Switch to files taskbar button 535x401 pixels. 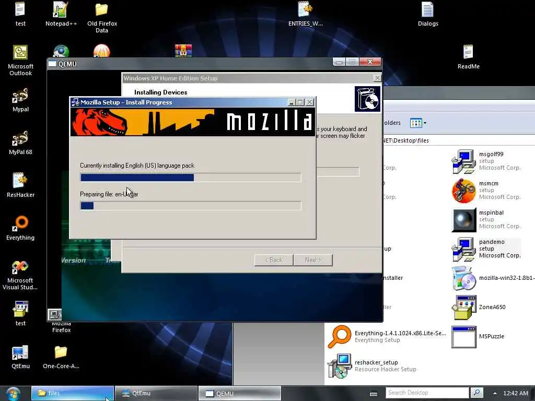coord(73,393)
